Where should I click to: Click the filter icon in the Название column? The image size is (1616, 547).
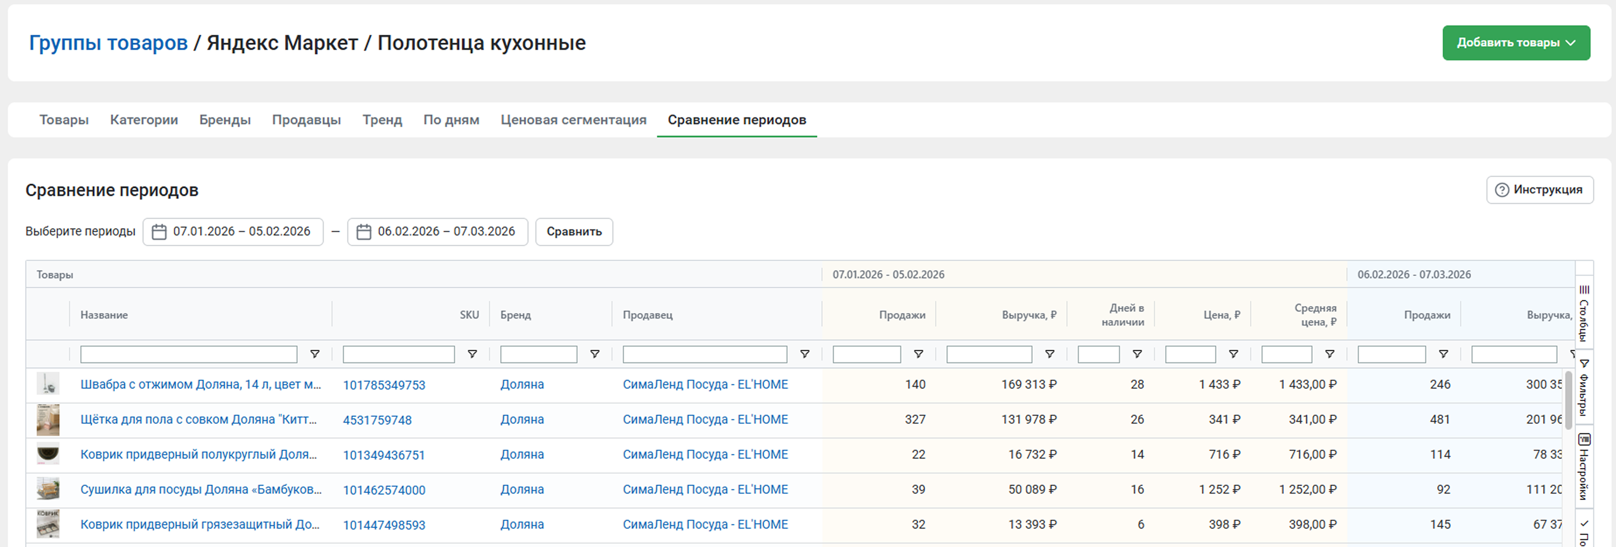(315, 354)
